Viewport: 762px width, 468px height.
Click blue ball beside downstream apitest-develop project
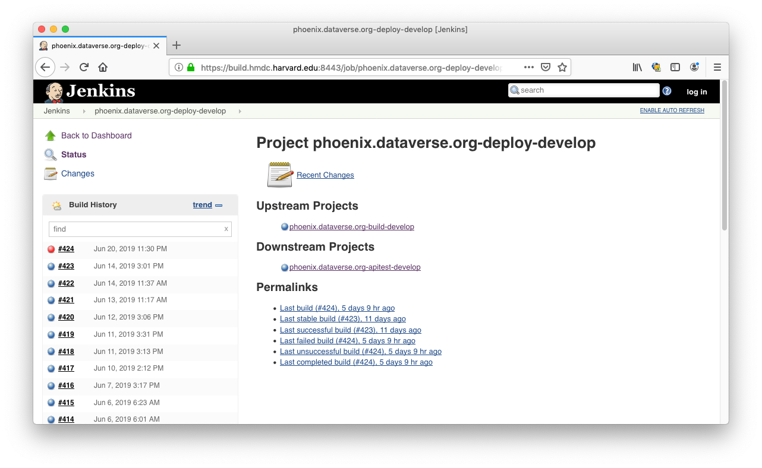pyautogui.click(x=285, y=268)
